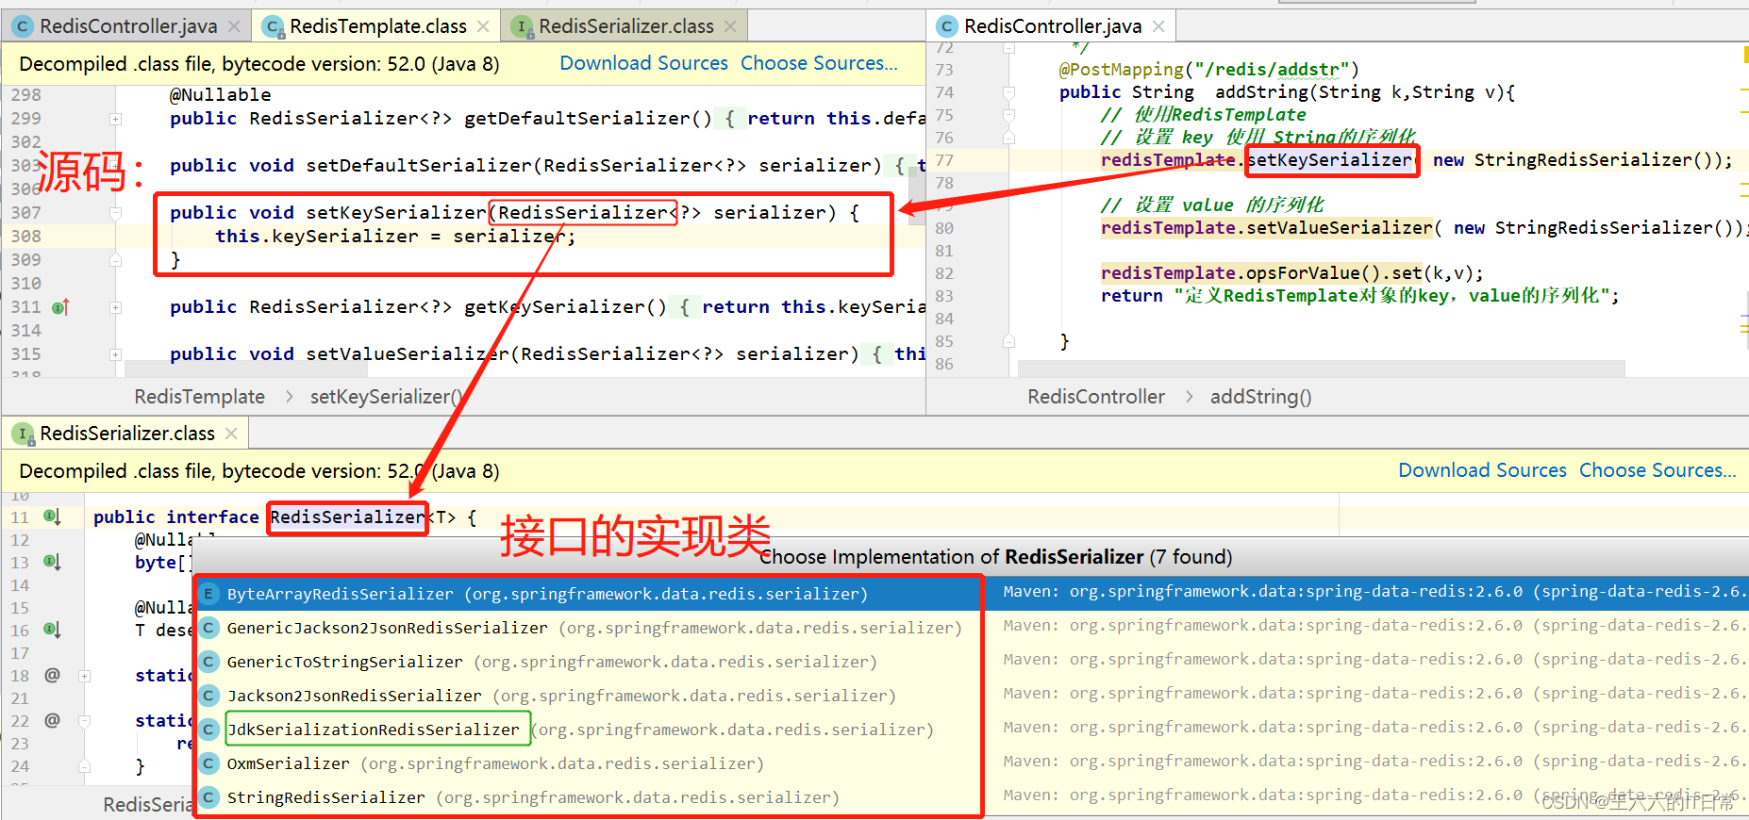This screenshot has height=820, width=1749.
Task: Click interface icon on top RedisSerializer.class tab
Action: pos(522,27)
